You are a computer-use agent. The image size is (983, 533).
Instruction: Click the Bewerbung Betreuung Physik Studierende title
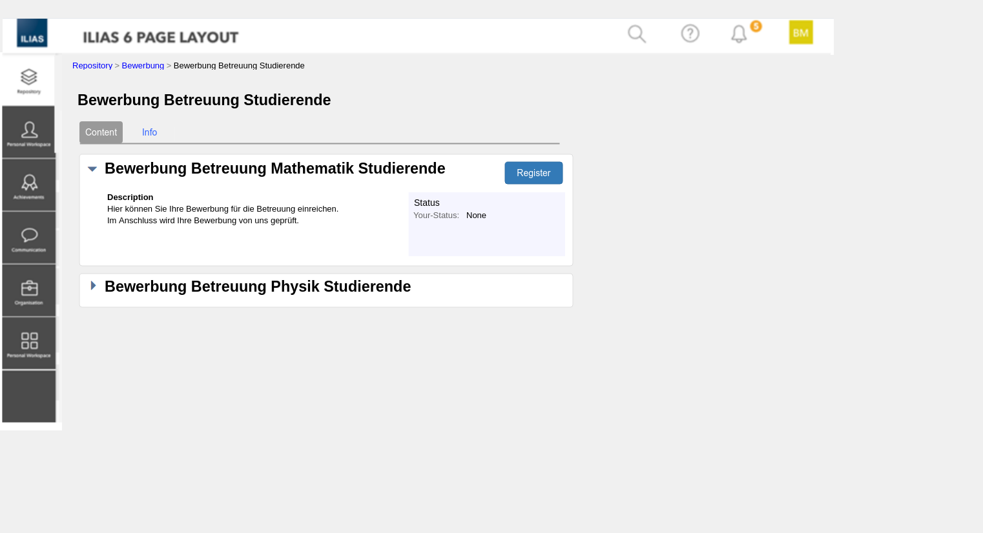coord(258,287)
